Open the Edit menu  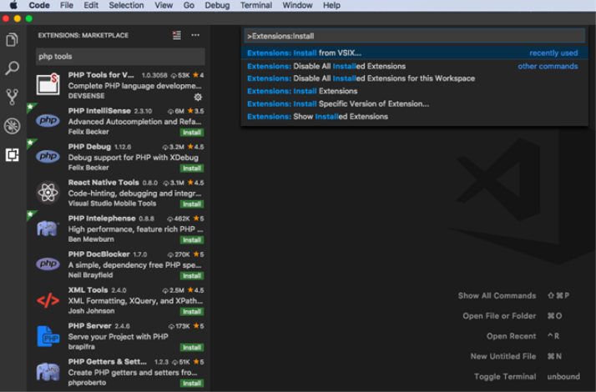click(91, 5)
